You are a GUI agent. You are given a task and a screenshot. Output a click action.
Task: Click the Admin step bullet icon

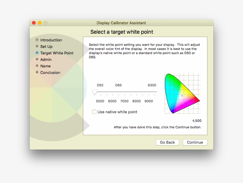pyautogui.click(x=37, y=59)
